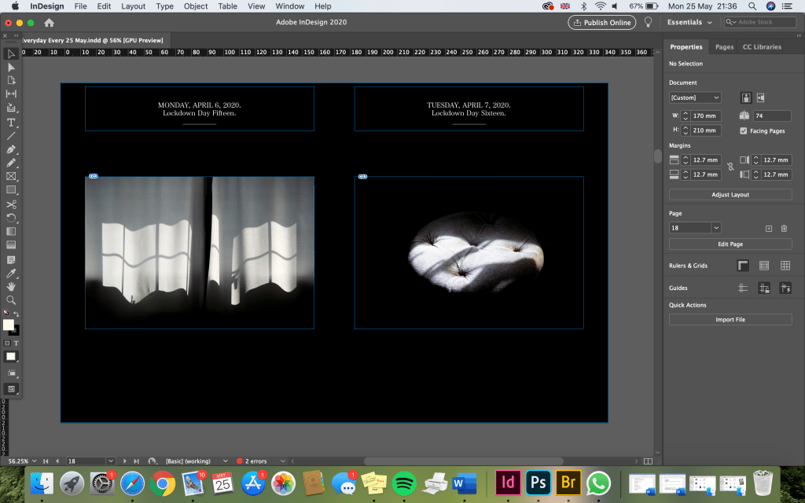Expand the Page number 18 dropdown
805x503 pixels.
pos(716,228)
